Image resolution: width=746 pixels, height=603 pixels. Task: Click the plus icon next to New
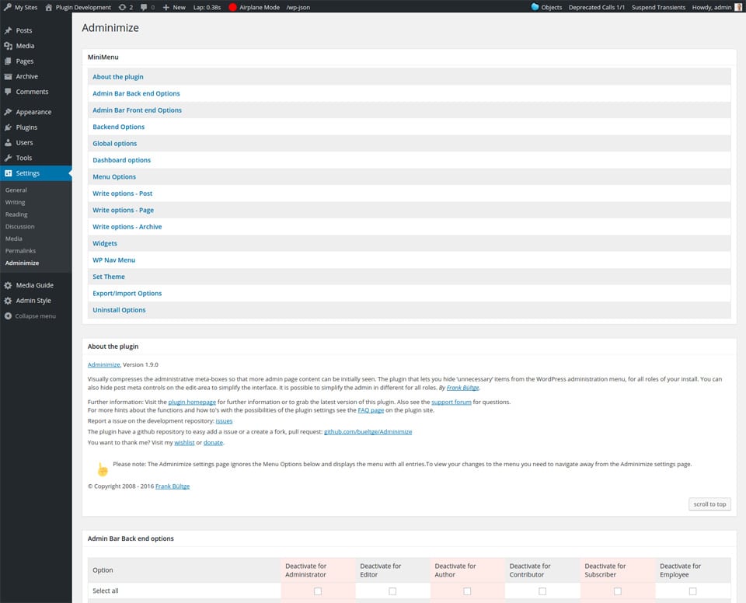166,7
